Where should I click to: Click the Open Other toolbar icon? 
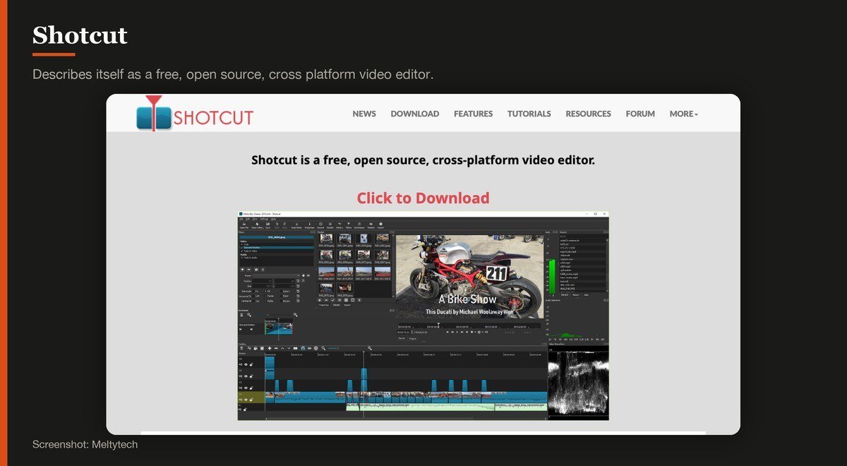(258, 226)
